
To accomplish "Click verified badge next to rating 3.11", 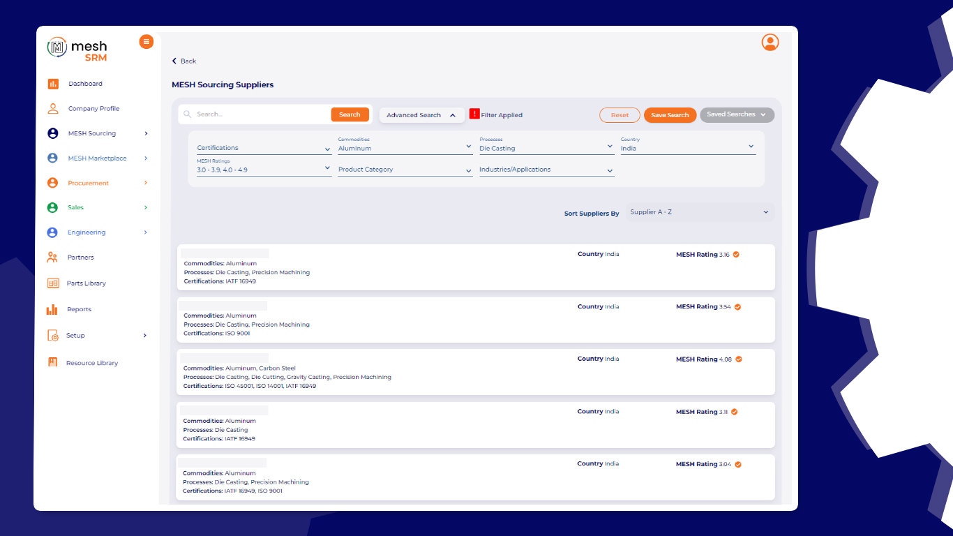I will point(735,412).
